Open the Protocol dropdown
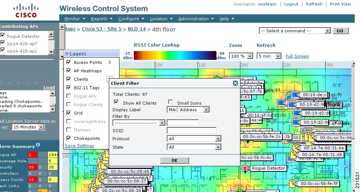Screen dimensions: 361x192 tap(194, 139)
